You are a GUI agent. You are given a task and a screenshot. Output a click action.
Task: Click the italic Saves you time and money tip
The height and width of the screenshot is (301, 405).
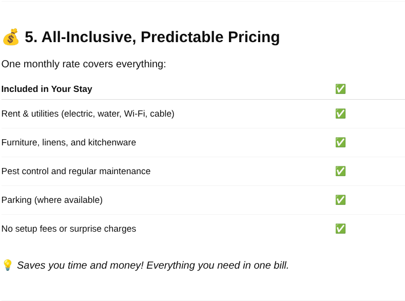(153, 266)
